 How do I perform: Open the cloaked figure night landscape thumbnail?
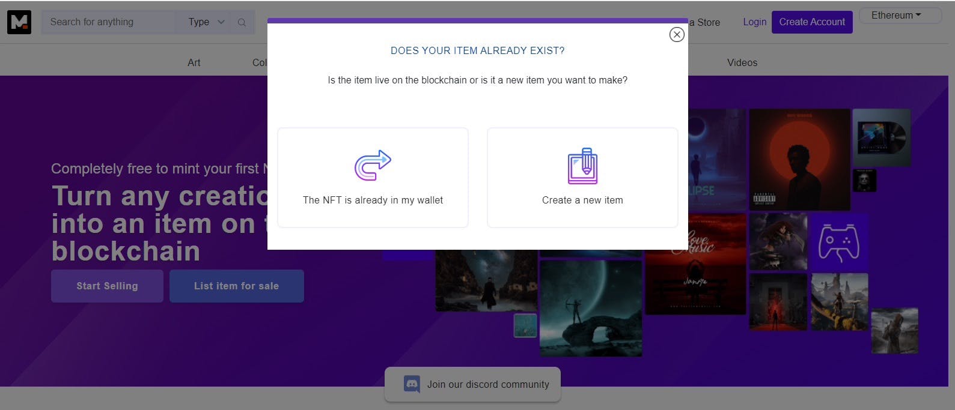click(486, 281)
